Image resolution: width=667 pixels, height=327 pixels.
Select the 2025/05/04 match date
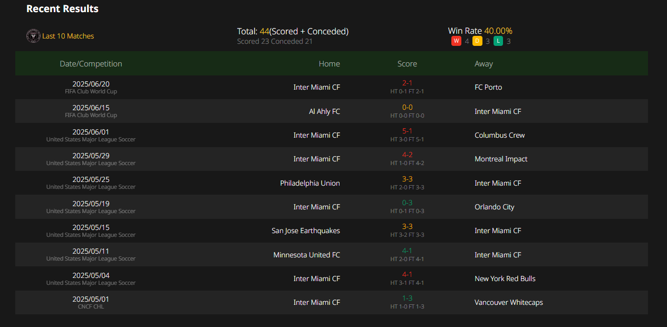[91, 275]
